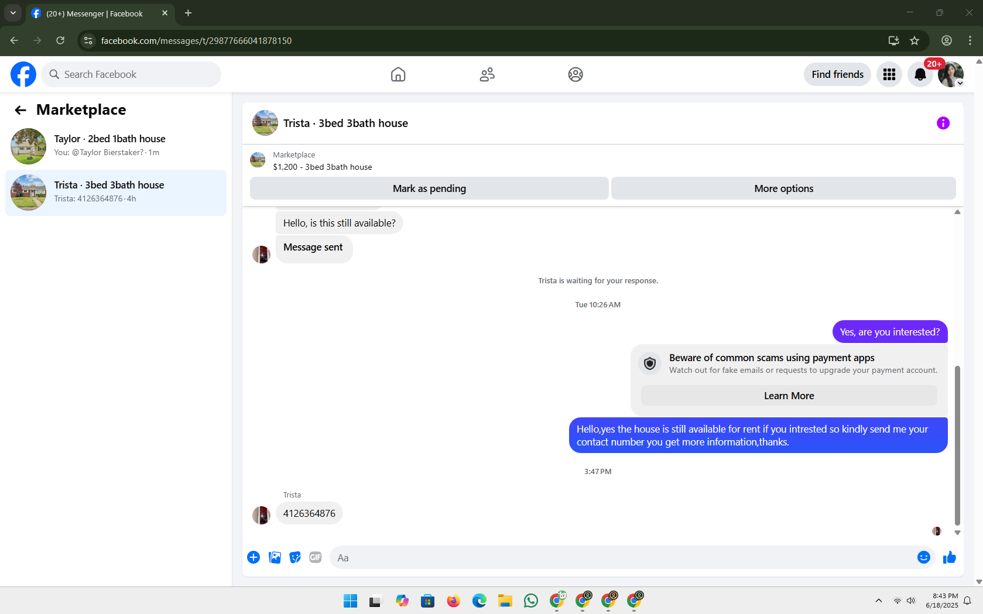Open Copilot from the taskbar
This screenshot has height=614, width=983.
point(402,601)
